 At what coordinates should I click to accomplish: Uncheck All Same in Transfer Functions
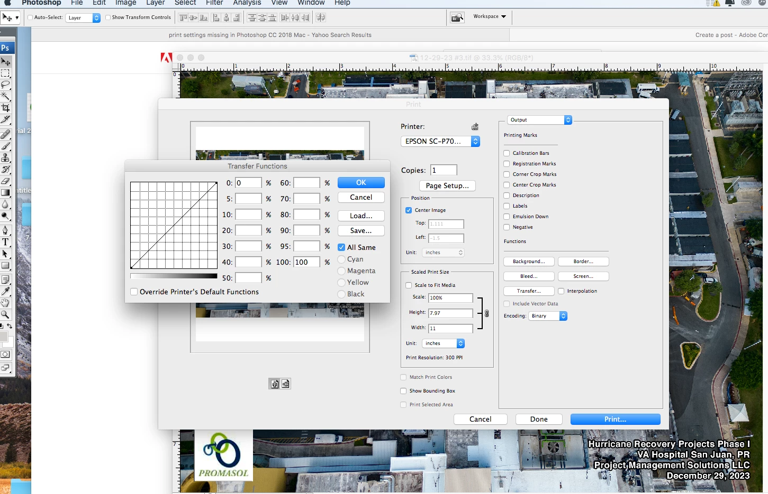pos(341,247)
